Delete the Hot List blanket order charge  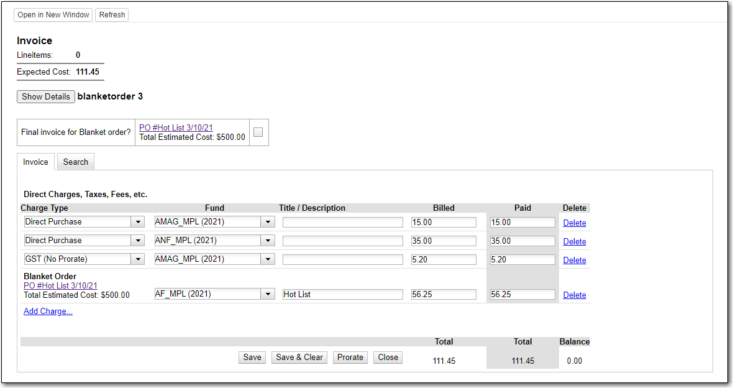[x=574, y=295]
